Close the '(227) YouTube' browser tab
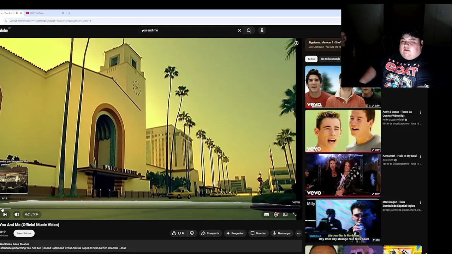This screenshot has width=452, height=254. (63, 13)
